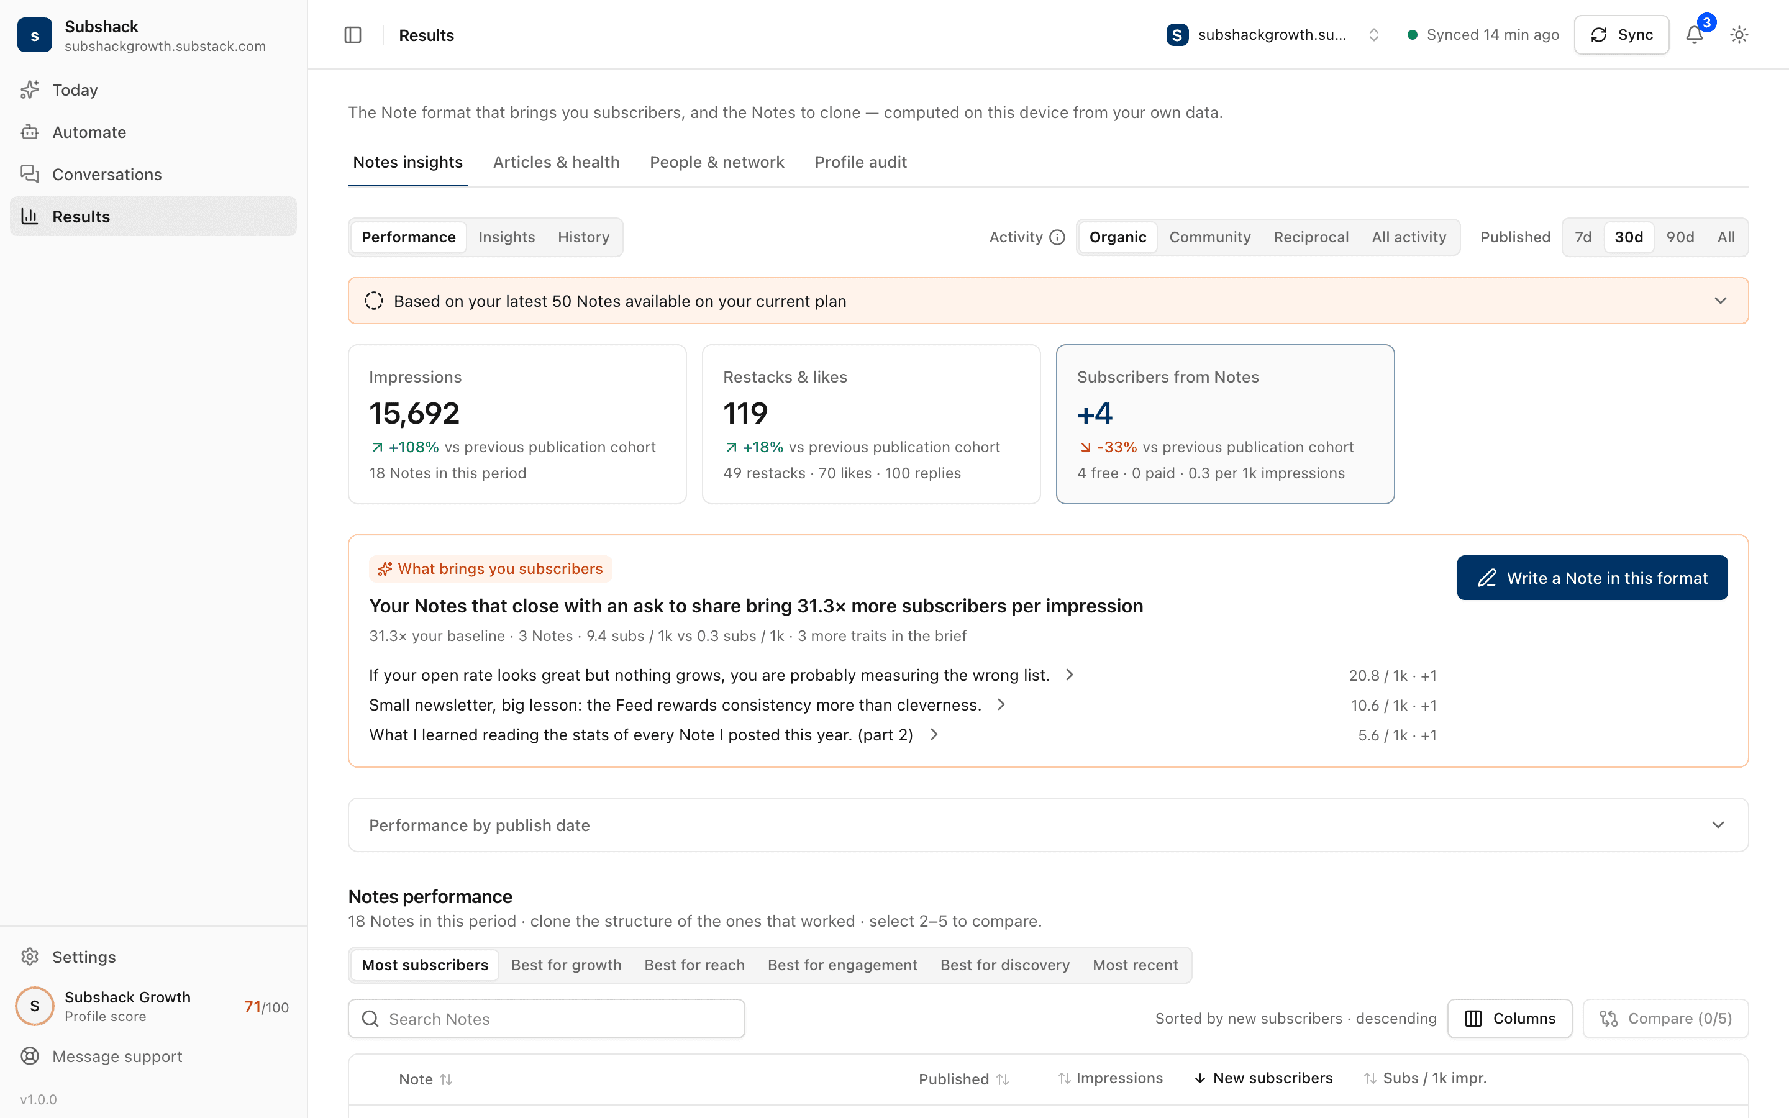
Task: Sort table by Impressions column
Action: (1109, 1078)
